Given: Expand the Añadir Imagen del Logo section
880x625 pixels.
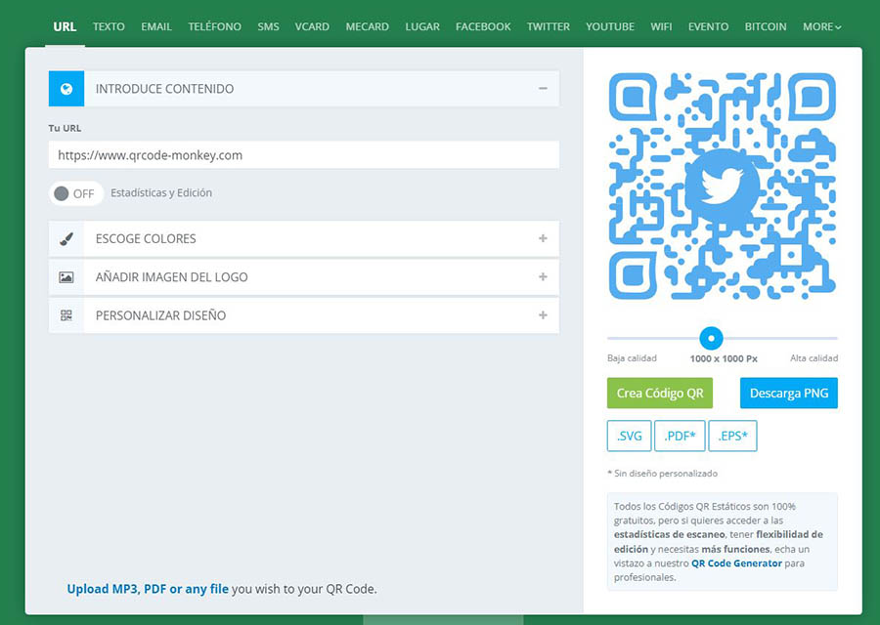Looking at the screenshot, I should (x=543, y=277).
